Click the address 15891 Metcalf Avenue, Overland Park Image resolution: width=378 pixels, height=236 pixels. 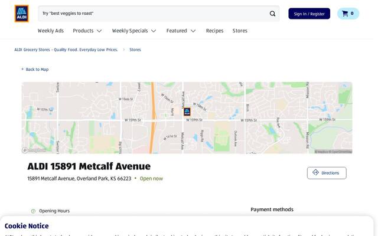pos(79,178)
